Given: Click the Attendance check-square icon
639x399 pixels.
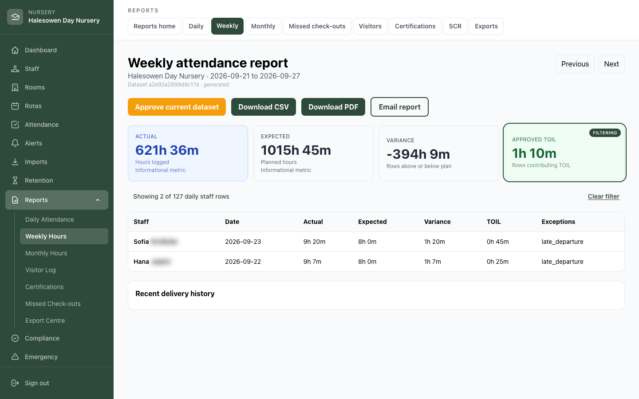Looking at the screenshot, I should click(15, 125).
